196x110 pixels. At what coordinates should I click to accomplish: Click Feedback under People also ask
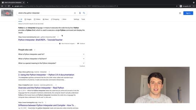(82, 66)
